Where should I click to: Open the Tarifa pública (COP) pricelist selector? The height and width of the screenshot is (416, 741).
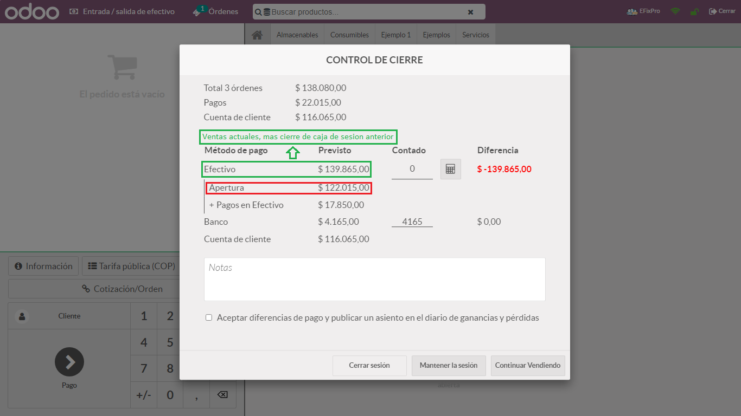(132, 266)
